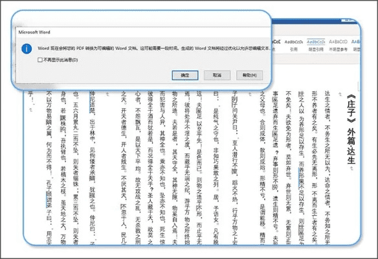
Task: Apply the 明显引用 style in the gallery
Action: [x=316, y=45]
